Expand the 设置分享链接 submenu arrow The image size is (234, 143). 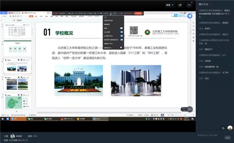[122, 21]
